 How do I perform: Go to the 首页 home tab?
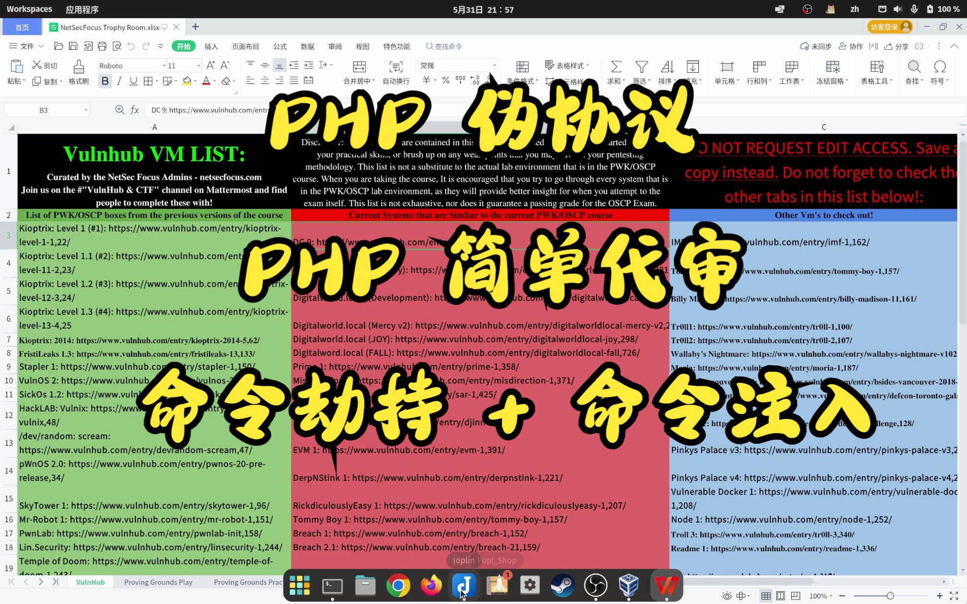tap(22, 27)
